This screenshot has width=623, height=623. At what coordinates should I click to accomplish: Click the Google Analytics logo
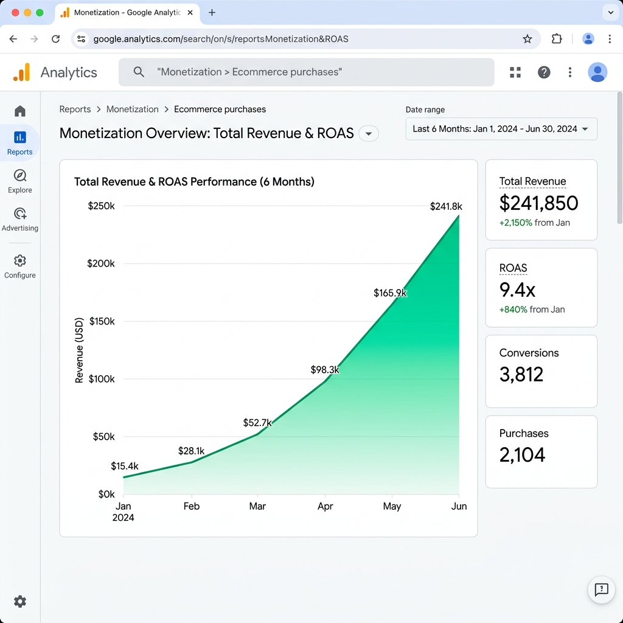(22, 72)
